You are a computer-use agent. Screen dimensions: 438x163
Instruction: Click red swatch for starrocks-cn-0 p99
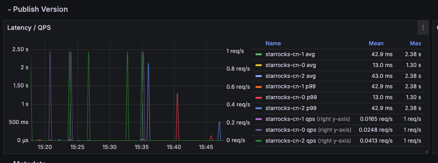[x=259, y=97]
